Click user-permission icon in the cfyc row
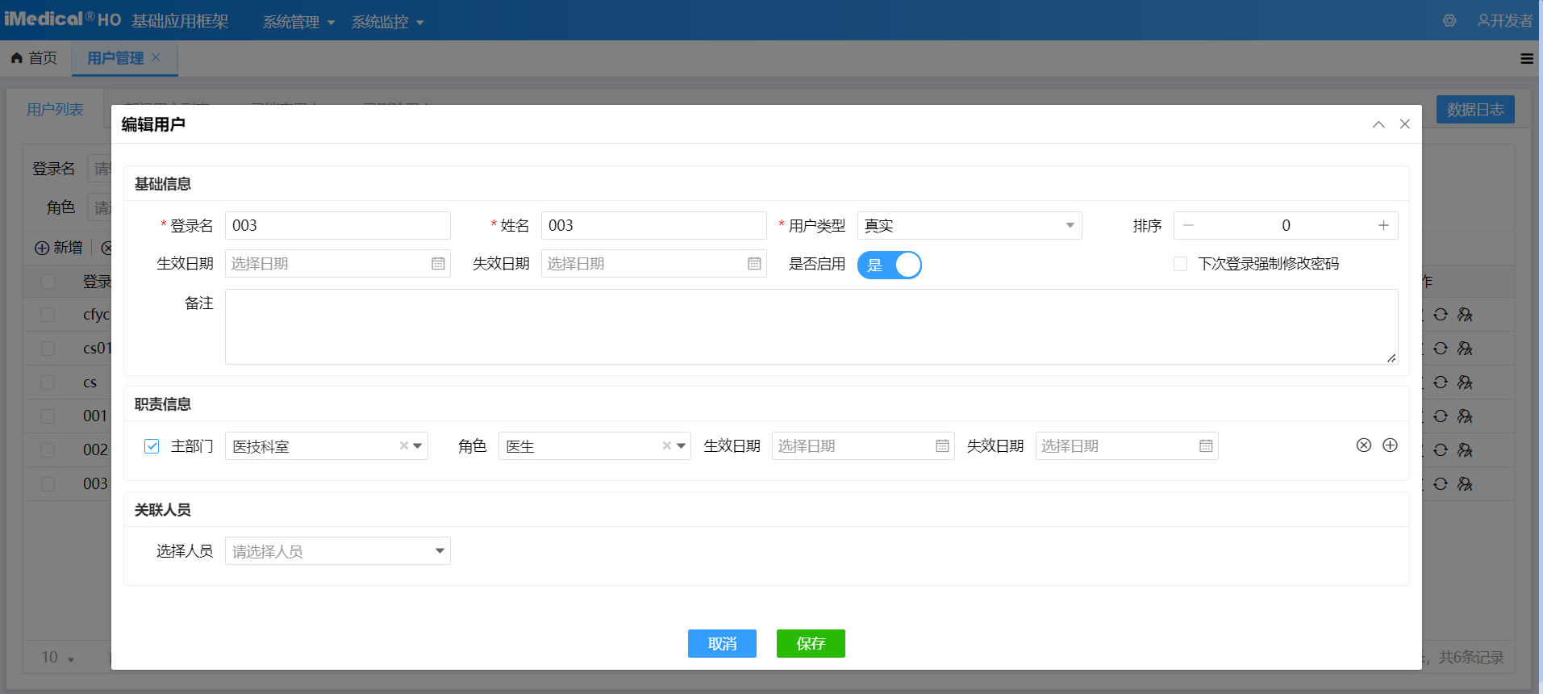 point(1466,315)
